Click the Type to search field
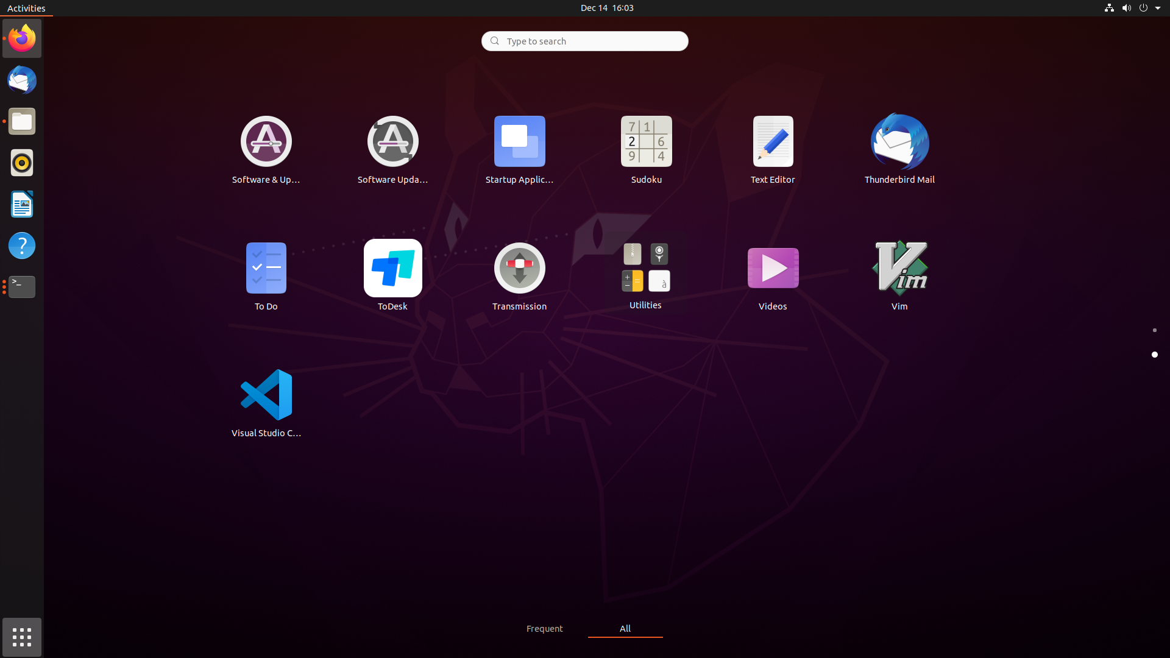Viewport: 1170px width, 658px height. [585, 41]
